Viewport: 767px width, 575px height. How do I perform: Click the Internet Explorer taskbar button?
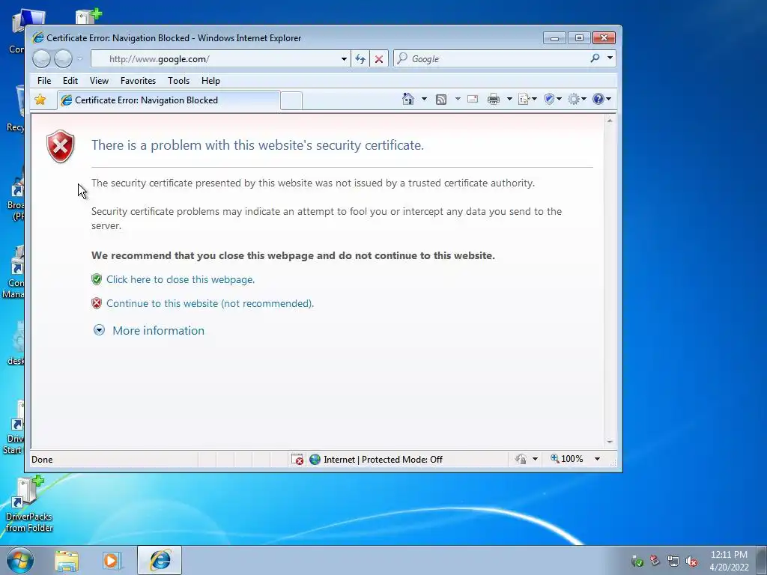tap(160, 560)
